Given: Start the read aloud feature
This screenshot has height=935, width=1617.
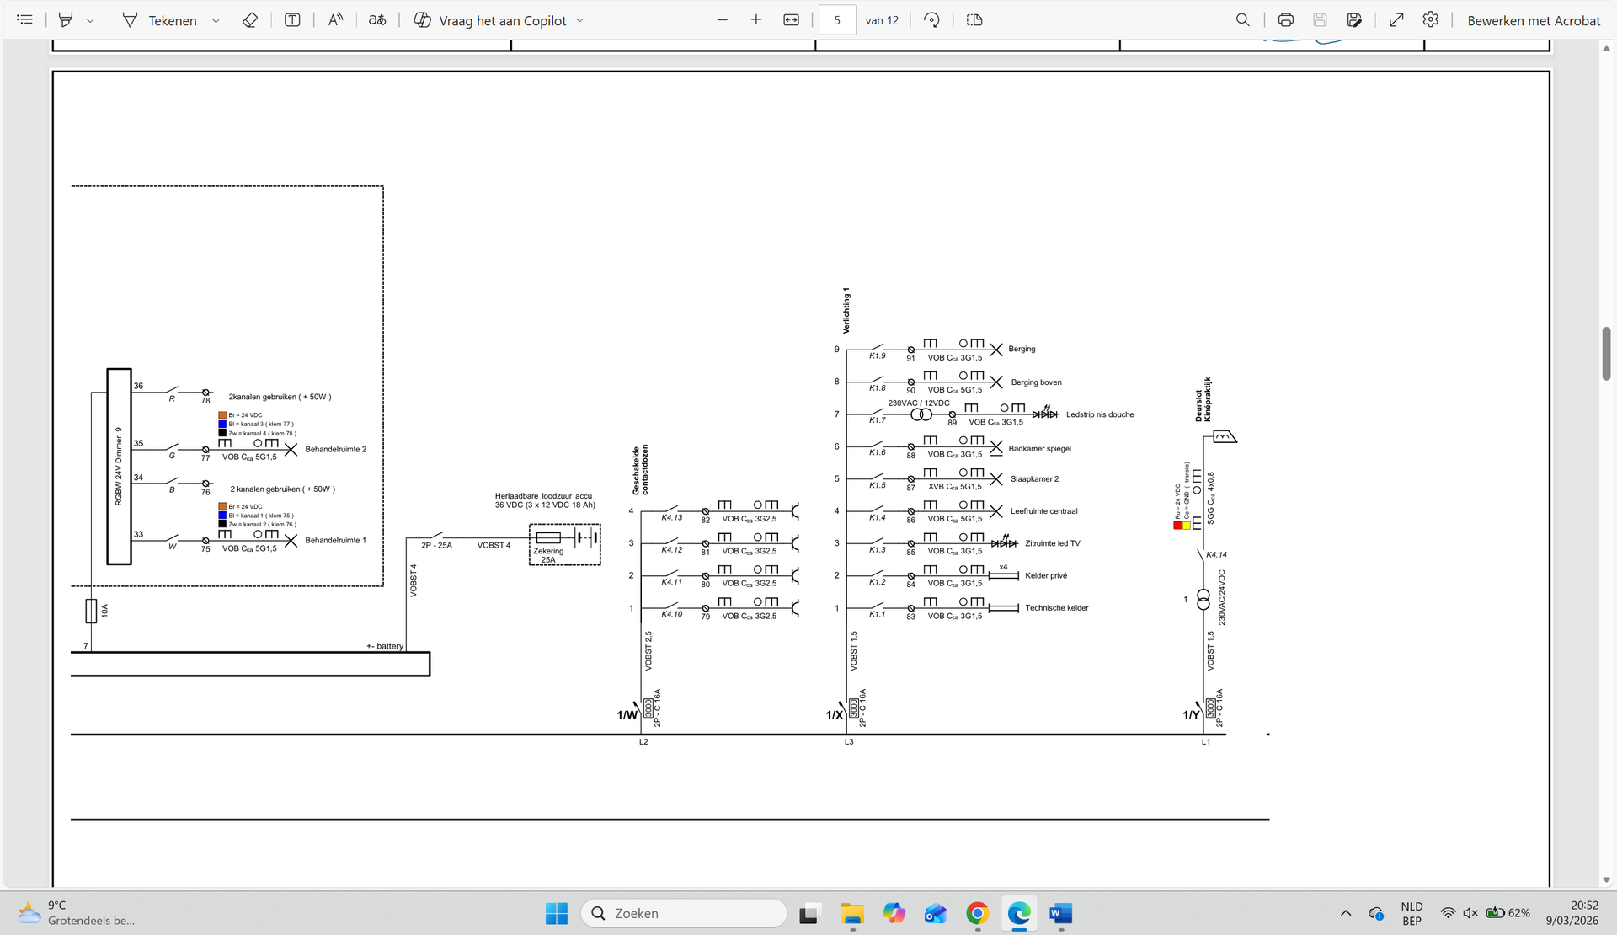Looking at the screenshot, I should click(x=335, y=19).
